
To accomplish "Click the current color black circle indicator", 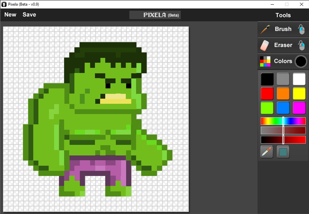I will (x=301, y=61).
